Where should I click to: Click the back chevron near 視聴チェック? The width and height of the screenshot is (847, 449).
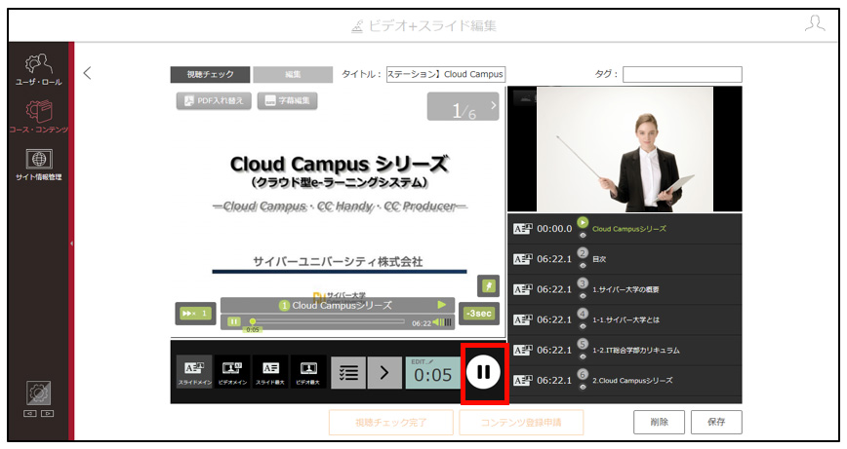[88, 73]
